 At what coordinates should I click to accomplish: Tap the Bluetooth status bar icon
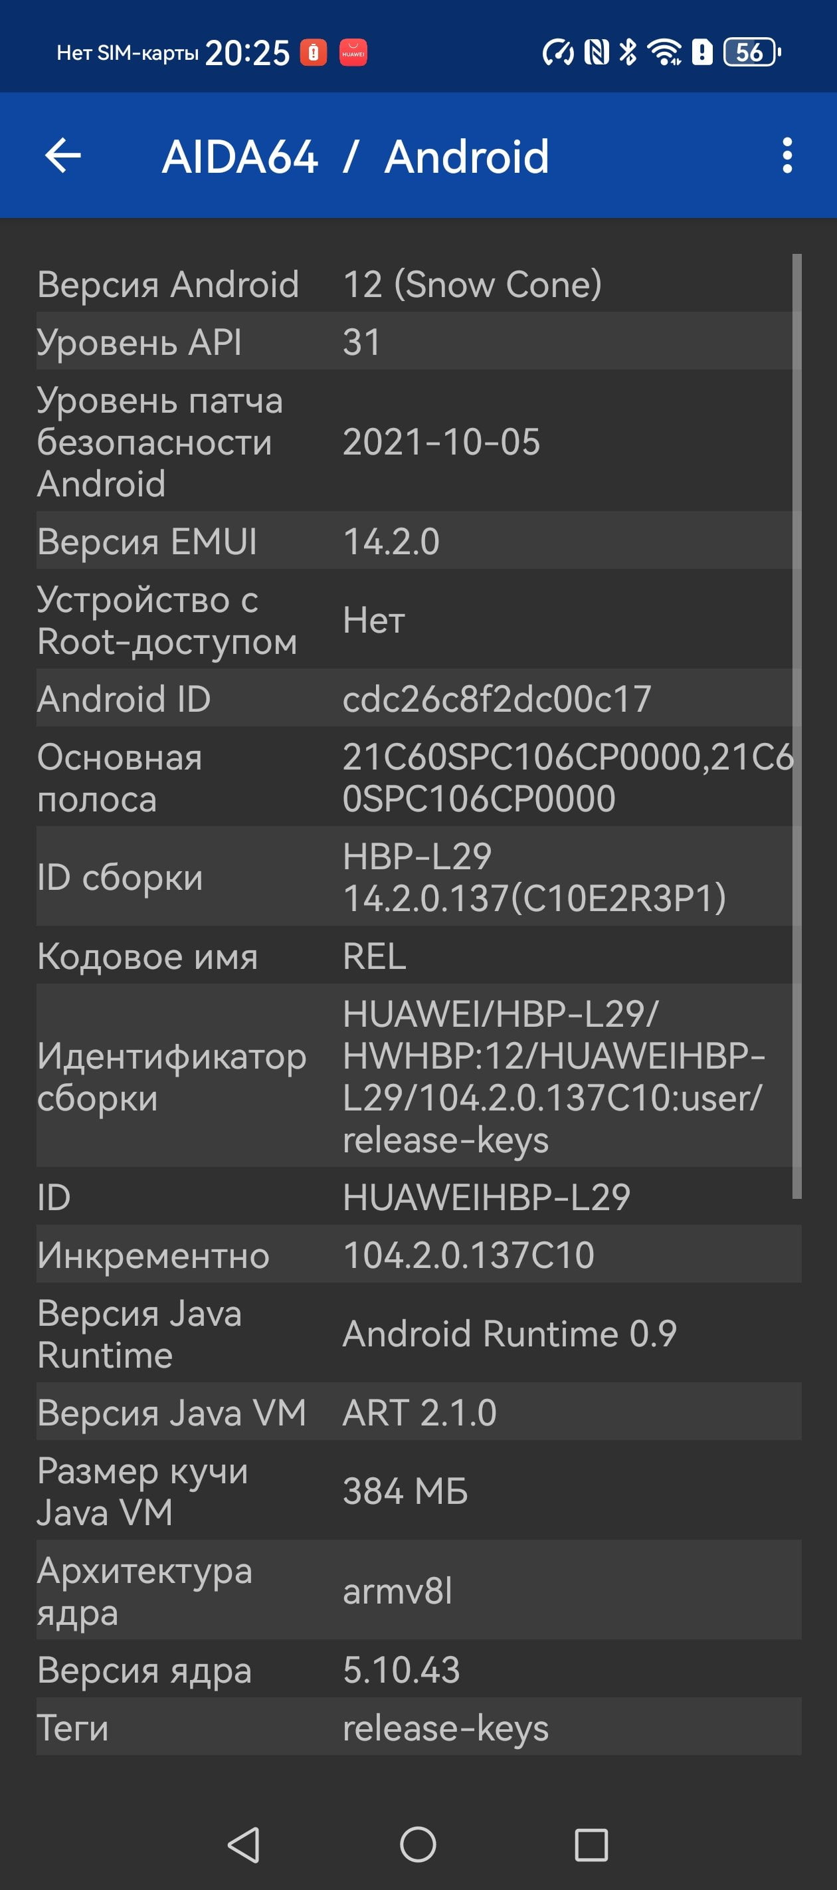point(628,52)
